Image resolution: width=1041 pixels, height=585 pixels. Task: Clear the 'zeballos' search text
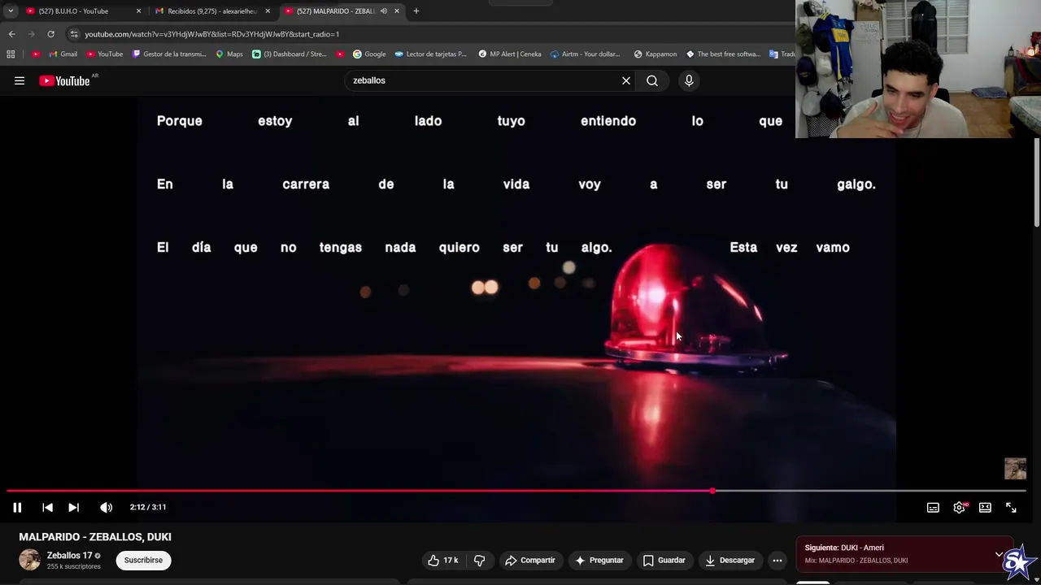[626, 80]
